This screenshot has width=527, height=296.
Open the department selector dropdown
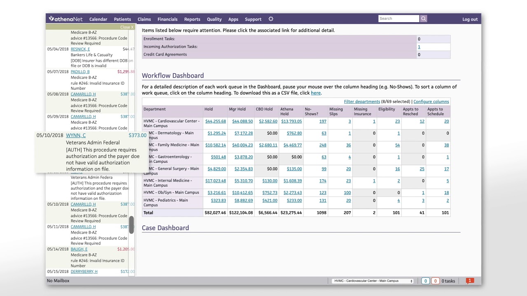[x=373, y=281]
